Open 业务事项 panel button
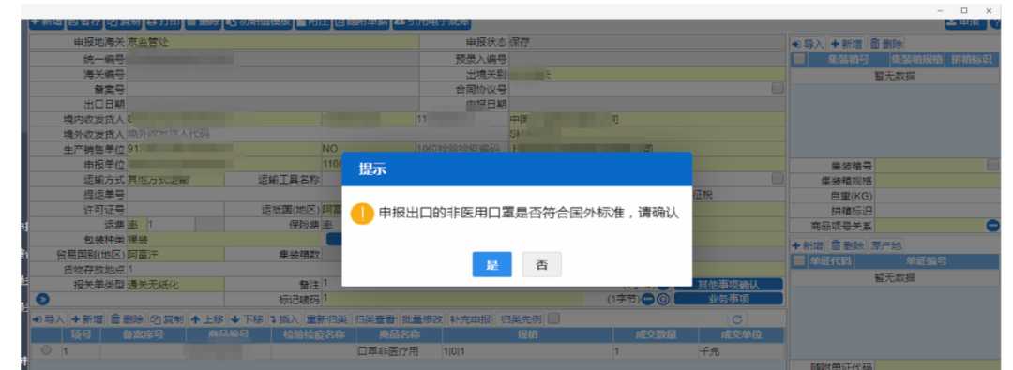Viewport: 1013px width, 370px height. [x=728, y=299]
